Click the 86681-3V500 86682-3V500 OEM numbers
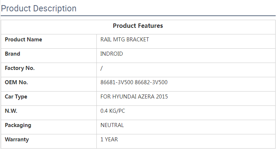276x149 pixels. (x=134, y=82)
